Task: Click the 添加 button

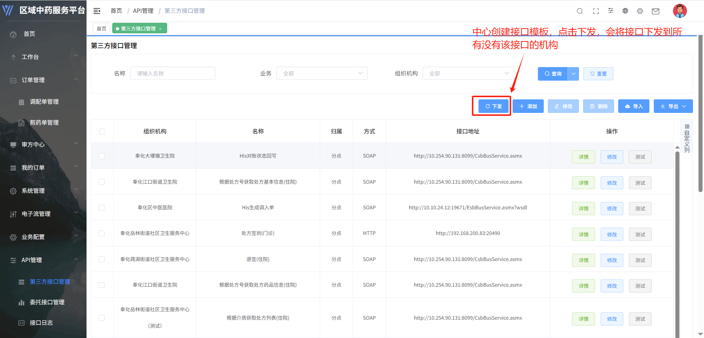Action: [528, 106]
